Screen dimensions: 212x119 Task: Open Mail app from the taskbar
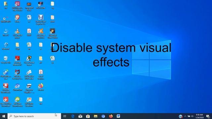pos(80,116)
